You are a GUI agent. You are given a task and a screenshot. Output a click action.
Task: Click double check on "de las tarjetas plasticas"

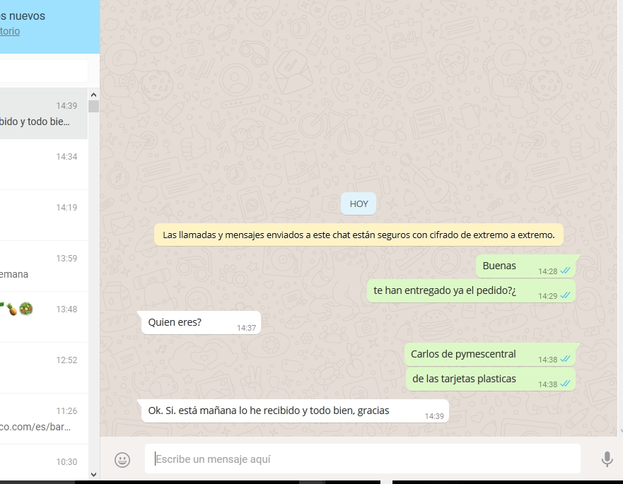pos(565,384)
